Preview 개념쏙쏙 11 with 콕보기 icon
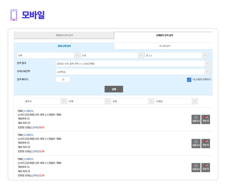This screenshot has width=226, height=188. (x=206, y=168)
